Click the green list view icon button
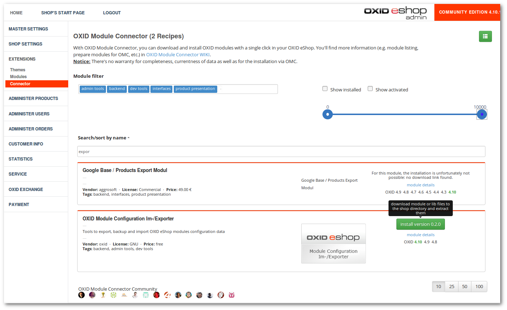The height and width of the screenshot is (310, 507). (x=485, y=36)
